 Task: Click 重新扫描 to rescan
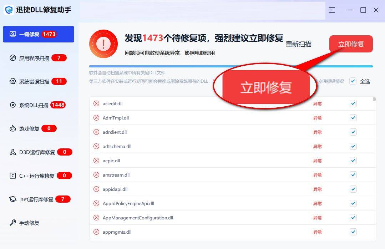click(299, 44)
